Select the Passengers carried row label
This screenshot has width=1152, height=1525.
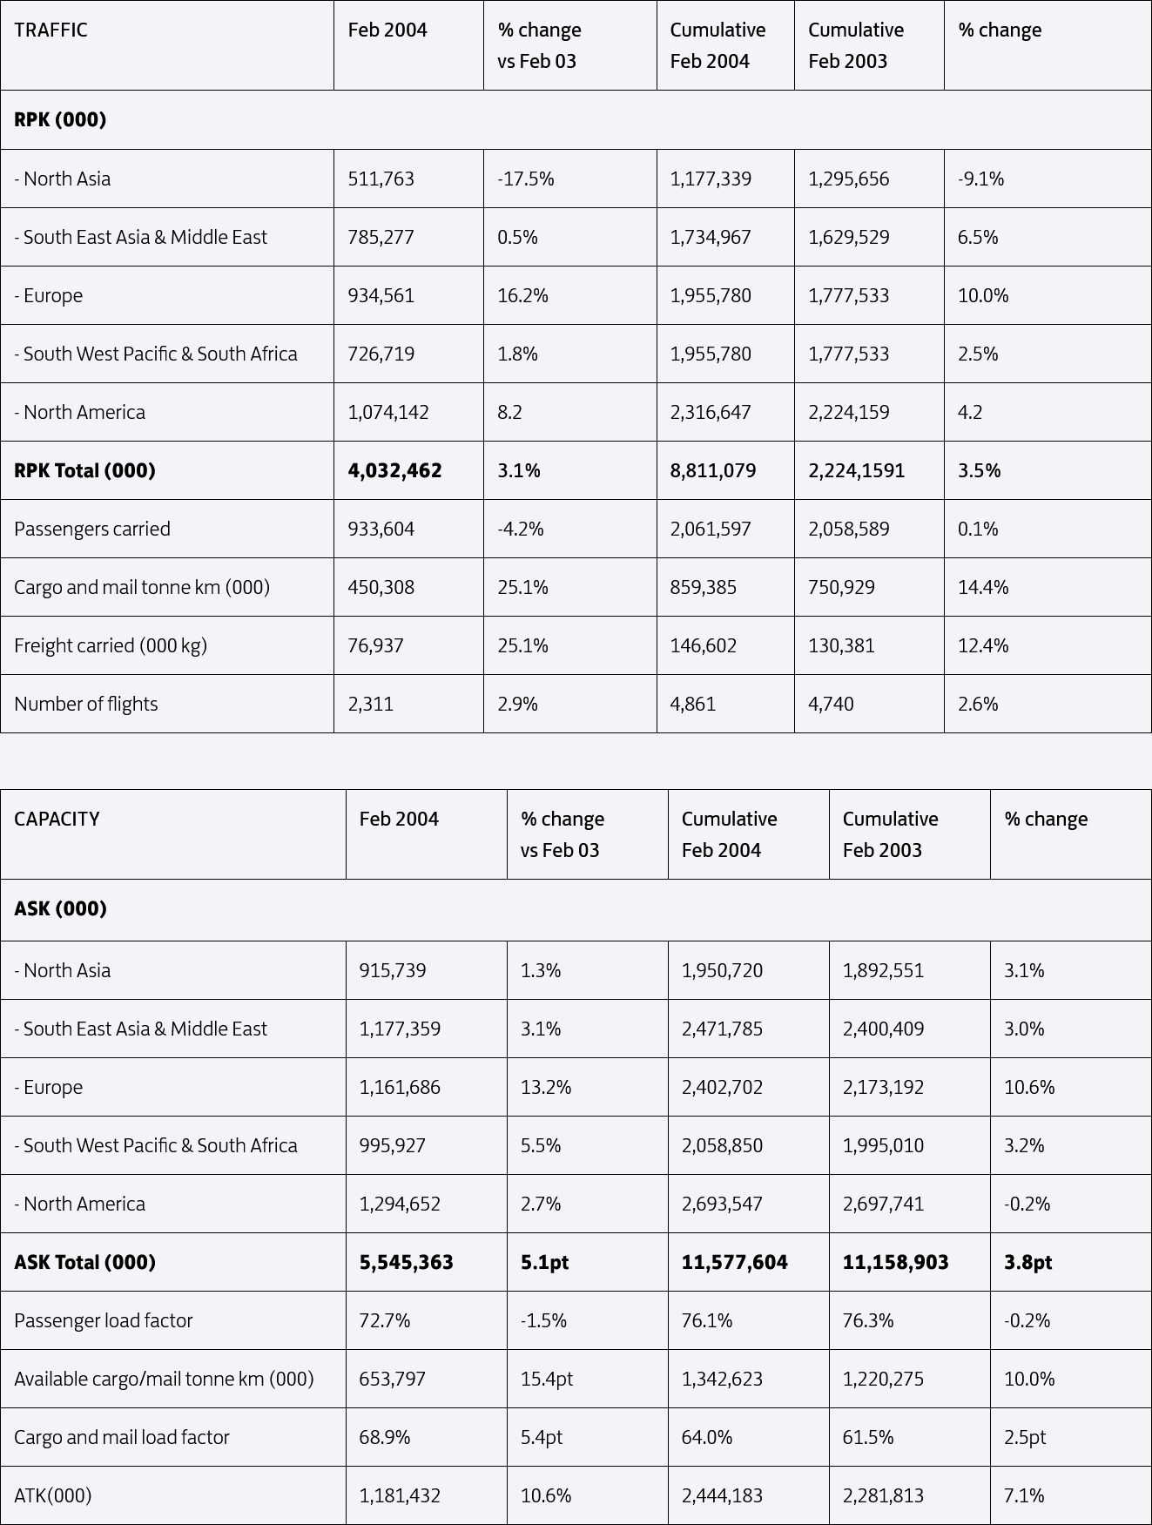point(92,530)
